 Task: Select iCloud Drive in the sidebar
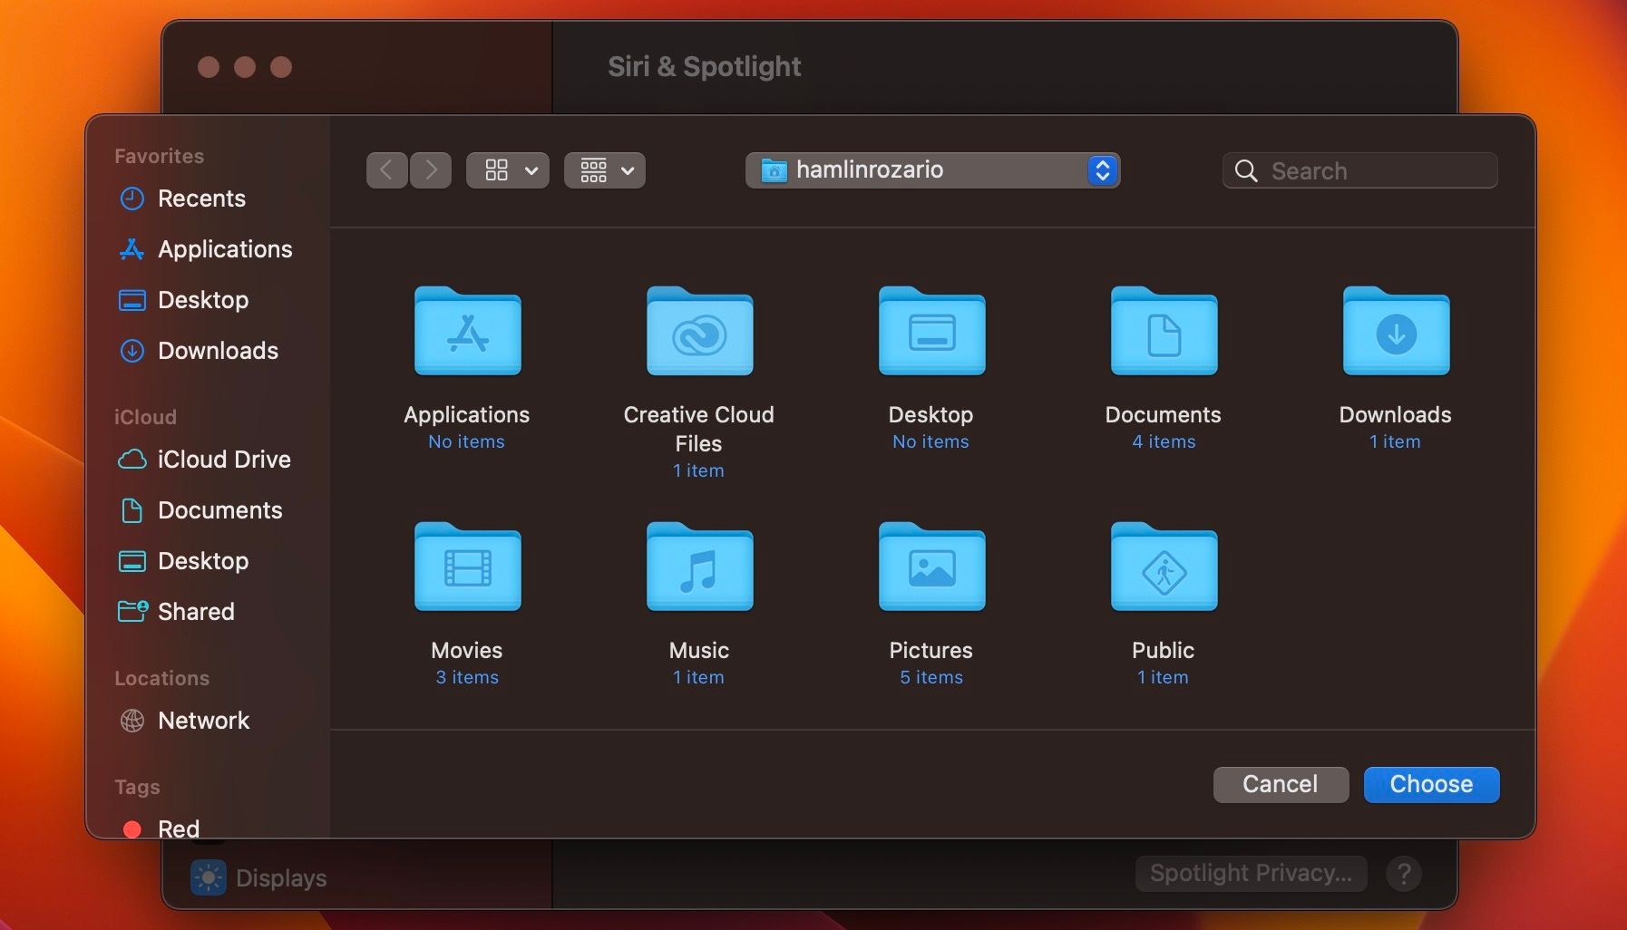point(223,460)
